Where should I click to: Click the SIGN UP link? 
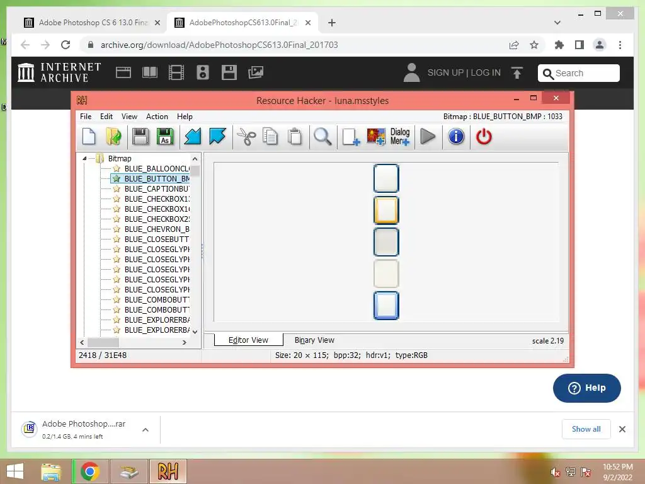[x=445, y=73]
